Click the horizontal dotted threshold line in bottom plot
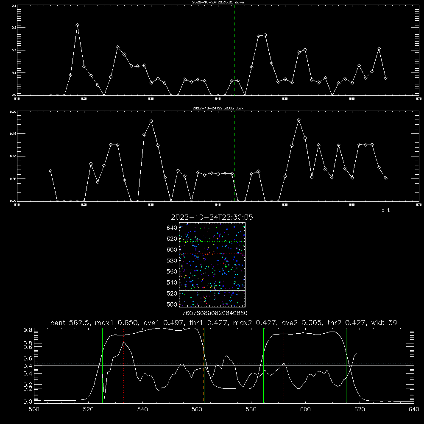The height and width of the screenshot is (424, 424). pyautogui.click(x=224, y=363)
